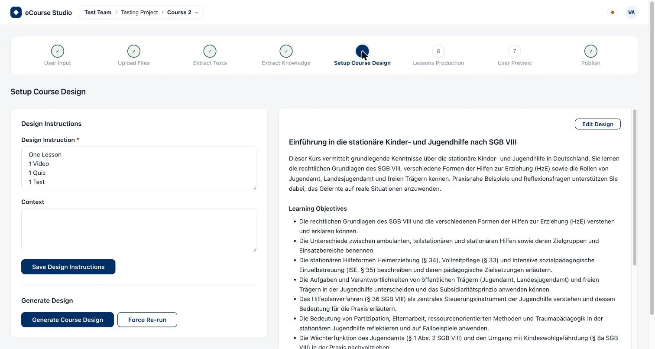Screen dimensions: 655x349
Task: Jump to step 6 Lessons Production
Action: tap(438, 51)
